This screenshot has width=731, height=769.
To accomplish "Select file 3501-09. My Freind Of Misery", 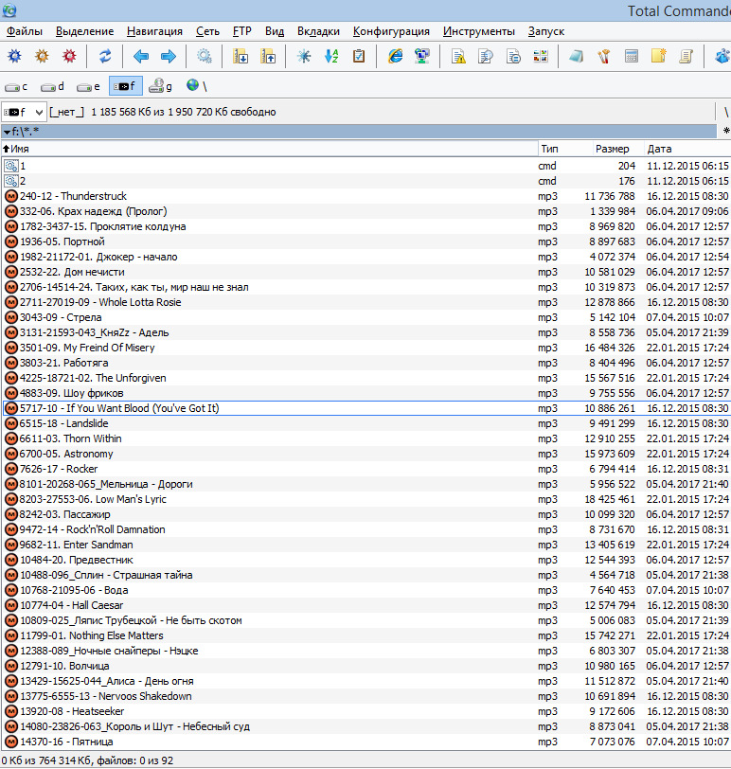I will coord(365,348).
